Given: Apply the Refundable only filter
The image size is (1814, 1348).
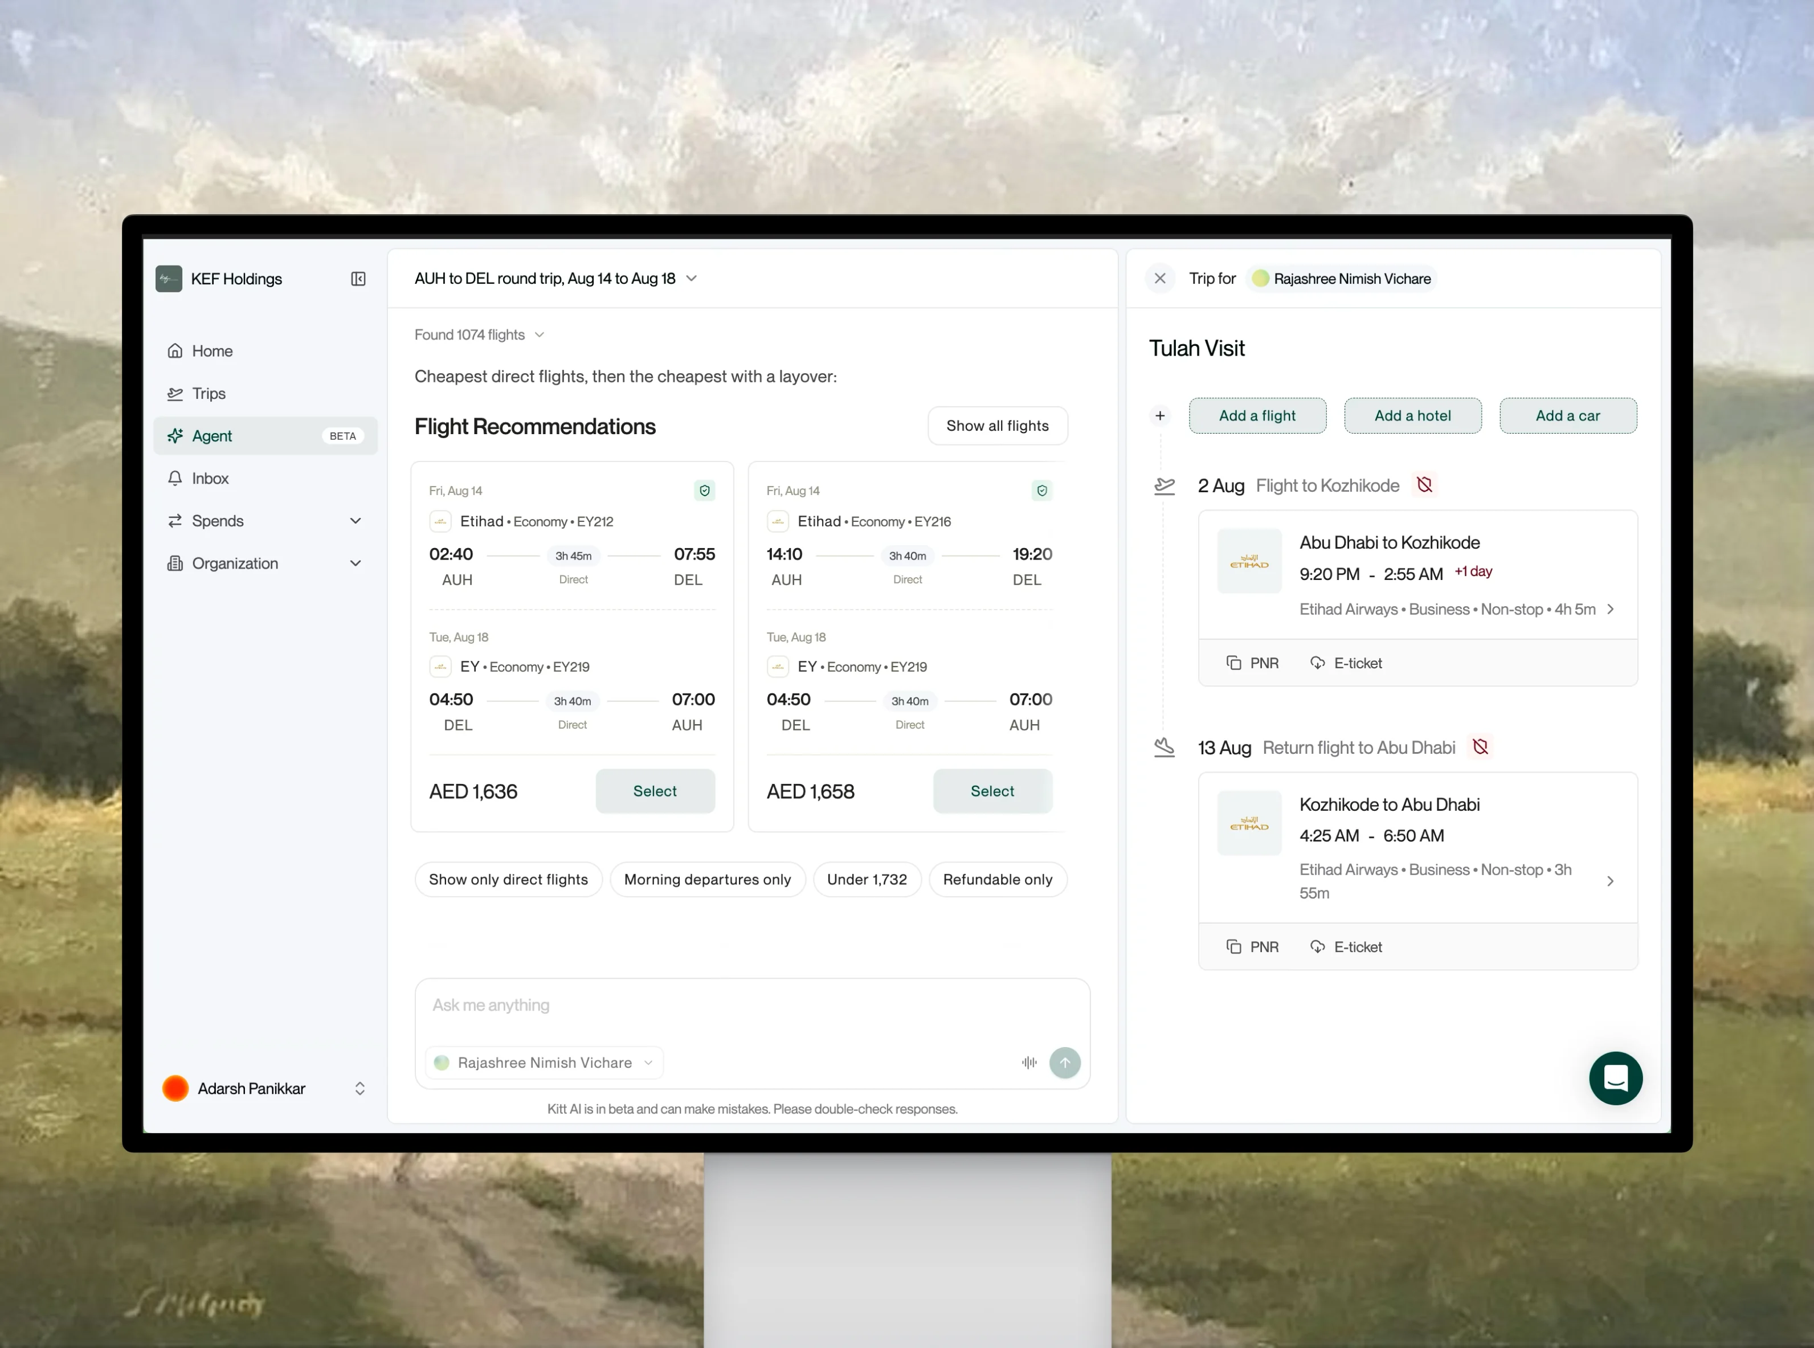Looking at the screenshot, I should pos(997,880).
